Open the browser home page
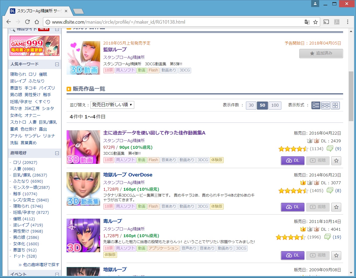The width and height of the screenshot is (356, 278). click(x=37, y=22)
